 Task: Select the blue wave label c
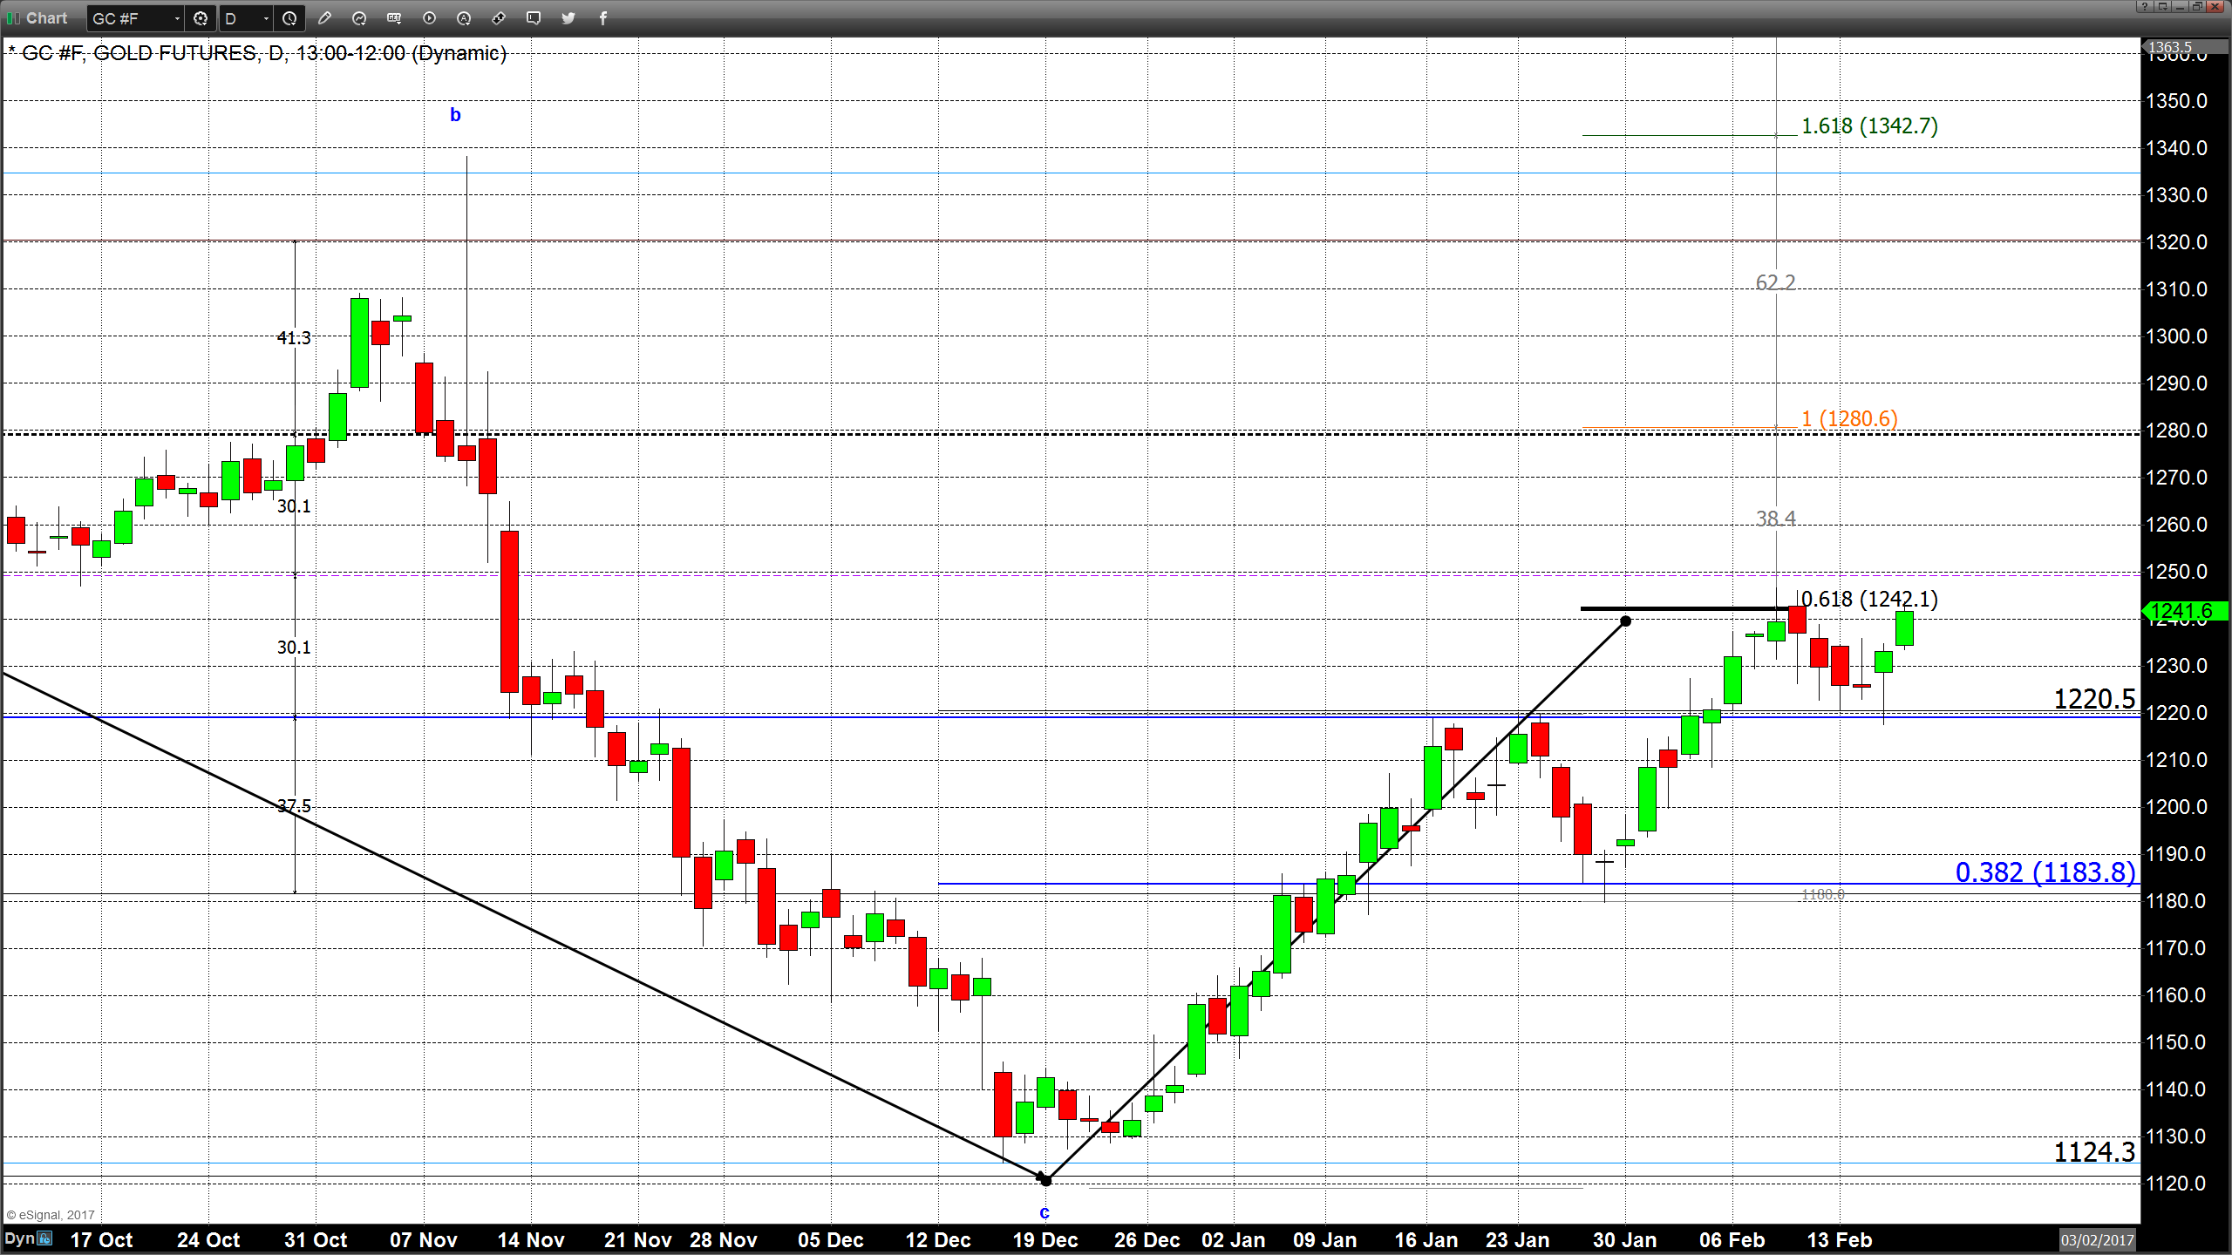(1045, 1213)
